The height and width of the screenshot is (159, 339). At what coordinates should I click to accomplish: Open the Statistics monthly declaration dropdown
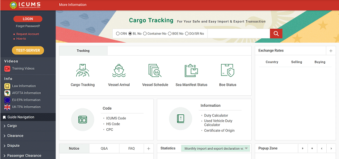pos(216,148)
